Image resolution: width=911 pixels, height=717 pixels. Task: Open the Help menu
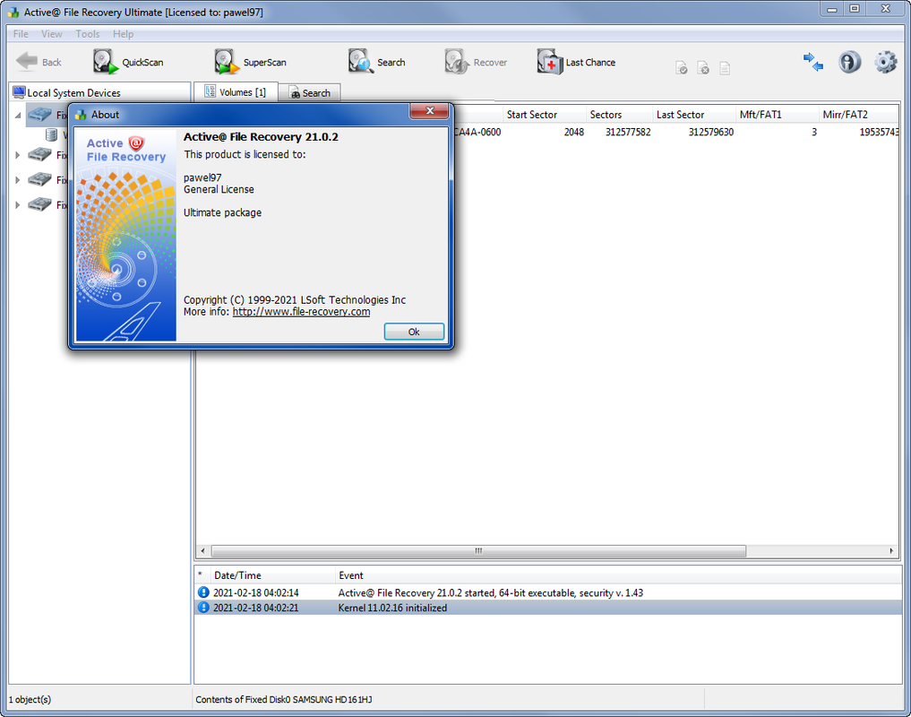pyautogui.click(x=124, y=34)
